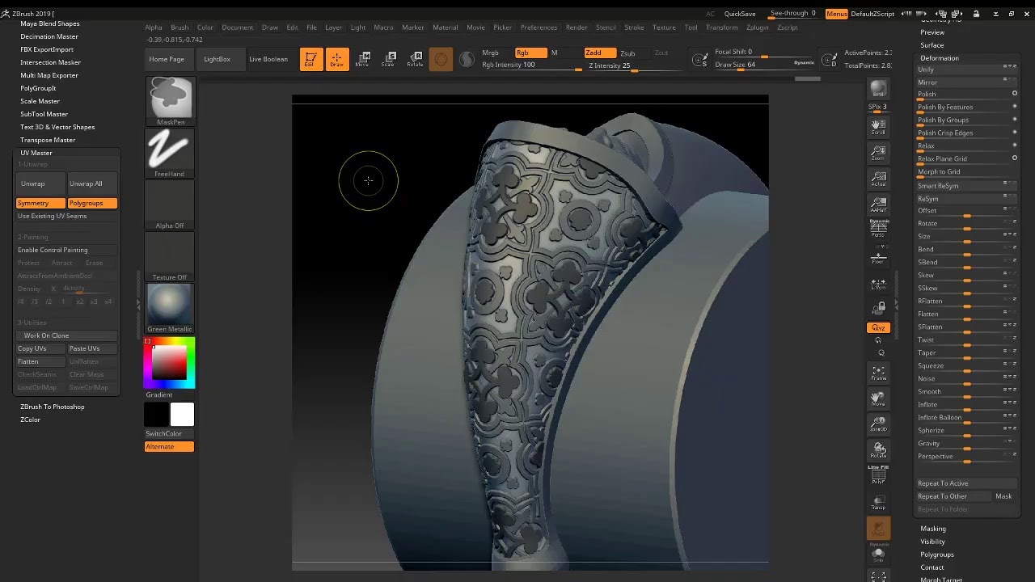Toggle the Xyz rotation axis button
The image size is (1035, 582).
pos(878,327)
